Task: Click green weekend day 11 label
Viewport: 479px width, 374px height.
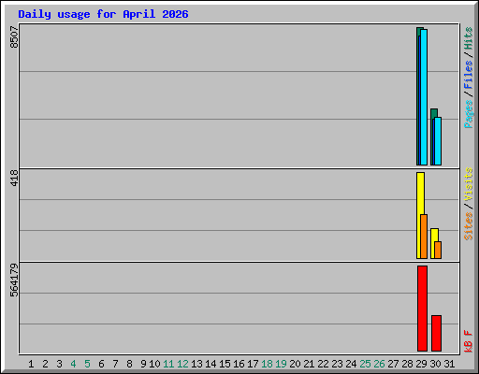Action: [168, 364]
